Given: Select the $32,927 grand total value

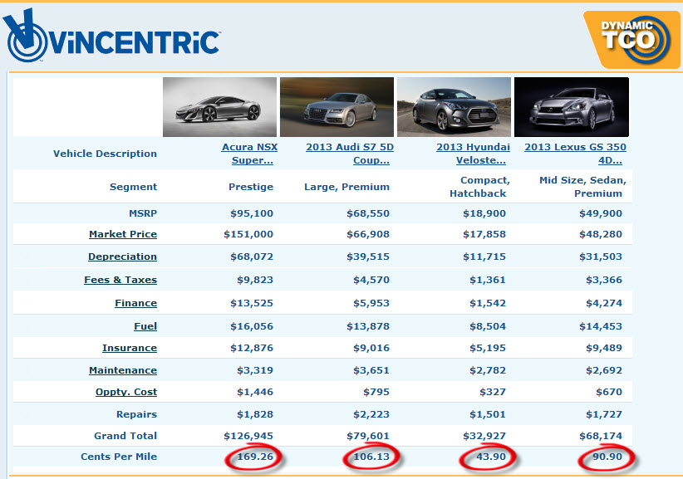Looking at the screenshot, I should tap(484, 436).
